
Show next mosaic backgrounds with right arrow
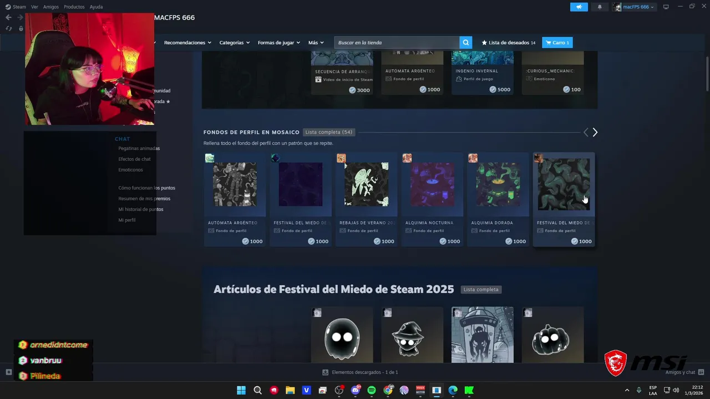[595, 132]
